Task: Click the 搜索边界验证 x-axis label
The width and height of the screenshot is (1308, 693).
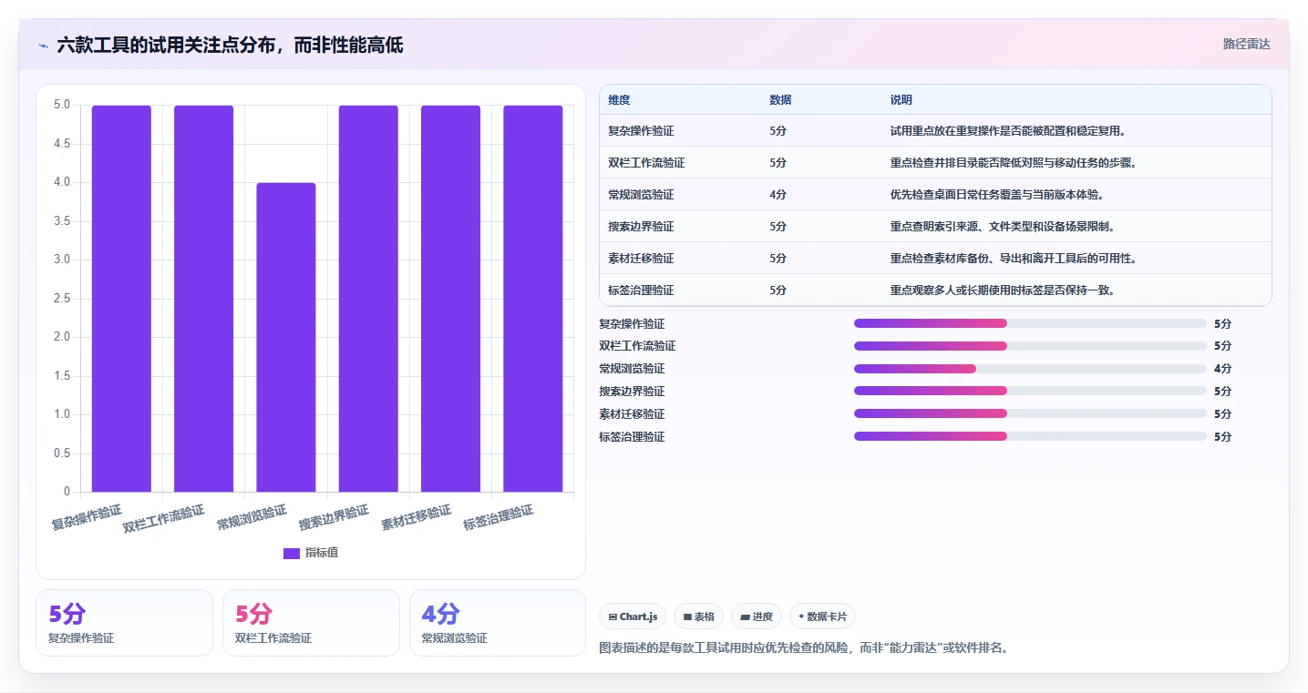Action: point(334,516)
